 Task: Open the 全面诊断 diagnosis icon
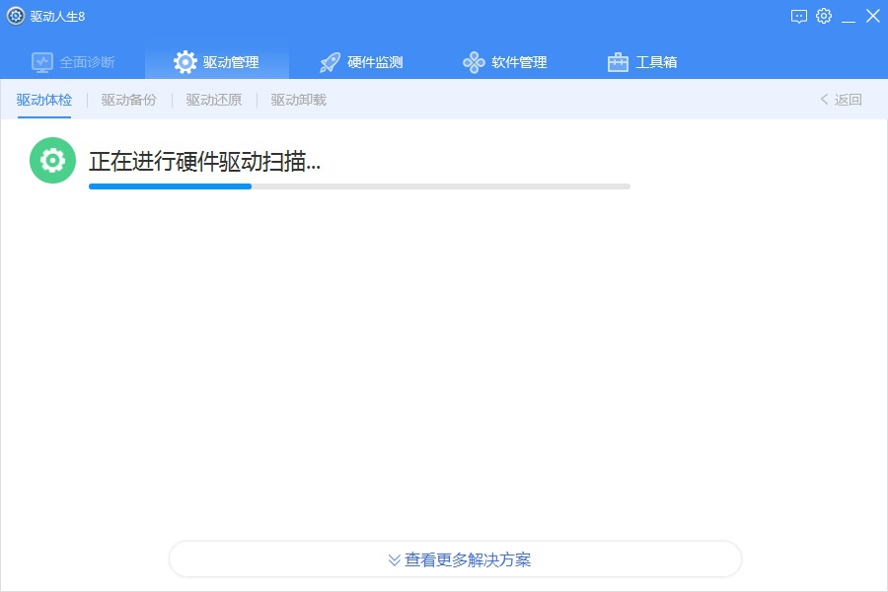click(41, 60)
